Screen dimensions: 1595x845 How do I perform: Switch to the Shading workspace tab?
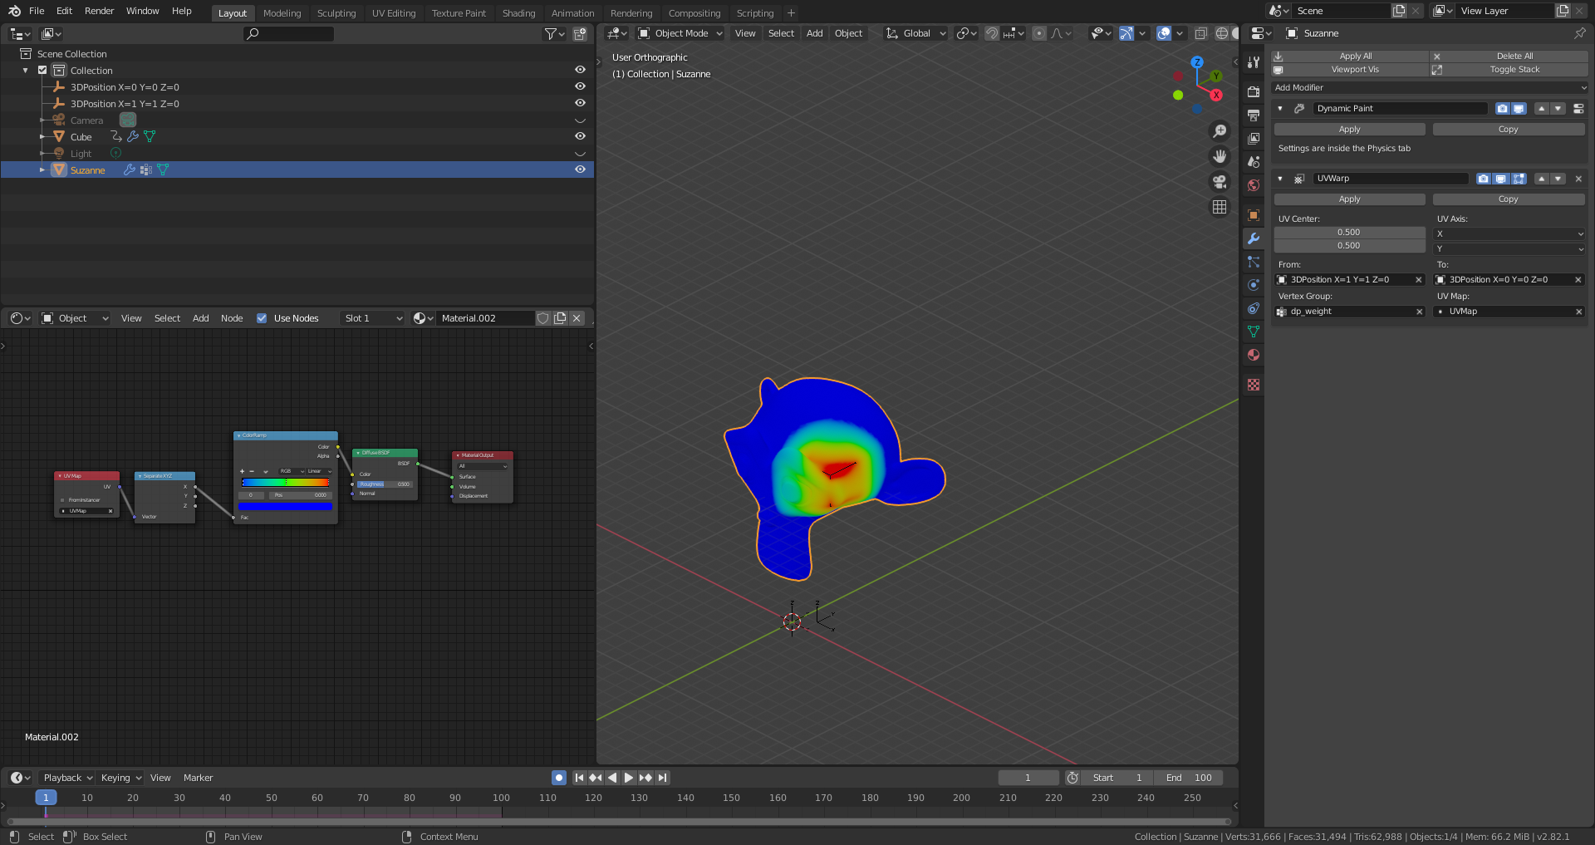pos(518,13)
